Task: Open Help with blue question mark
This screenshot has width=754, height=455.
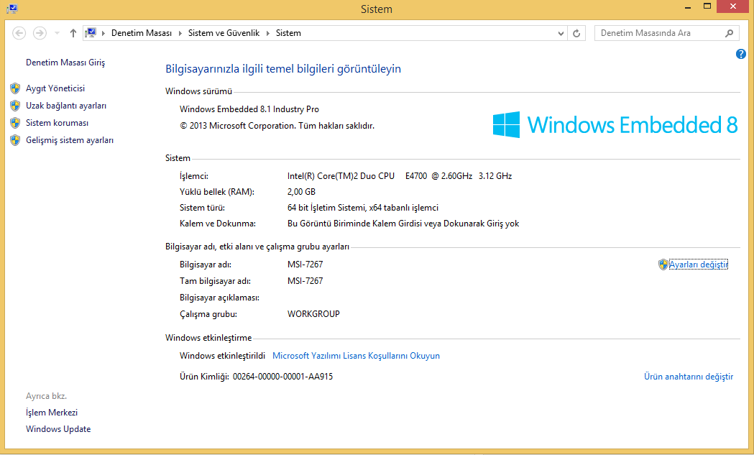Action: (741, 54)
